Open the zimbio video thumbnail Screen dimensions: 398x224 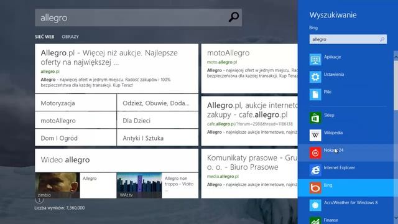(x=57, y=185)
